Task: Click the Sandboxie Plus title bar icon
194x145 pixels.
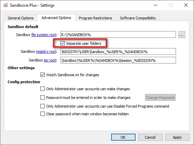Action: pyautogui.click(x=6, y=5)
